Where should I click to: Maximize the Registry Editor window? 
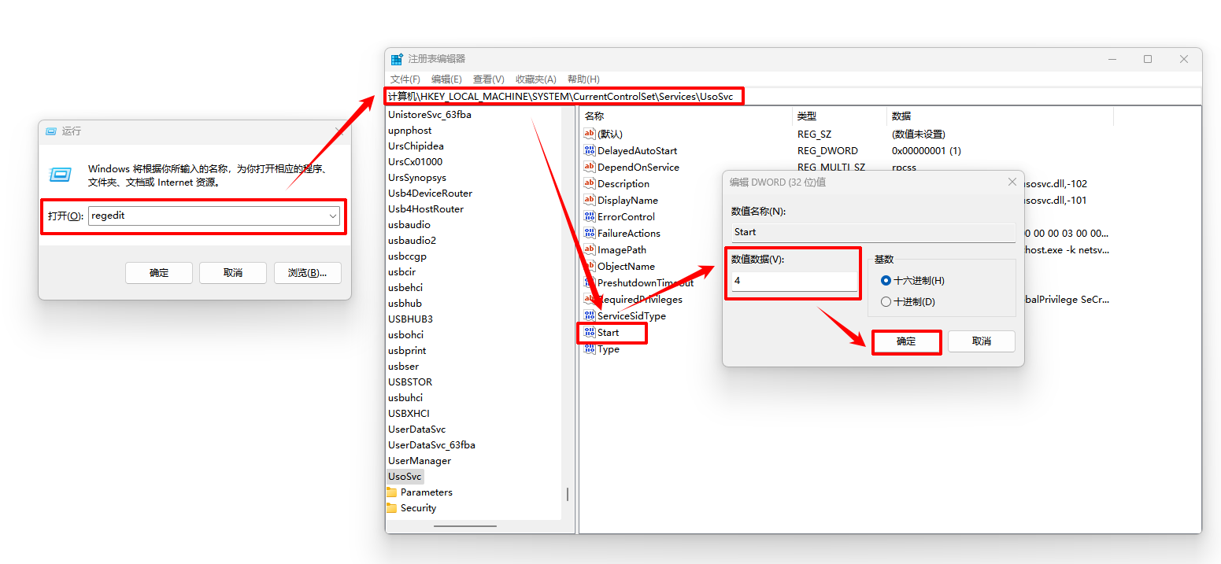point(1148,59)
